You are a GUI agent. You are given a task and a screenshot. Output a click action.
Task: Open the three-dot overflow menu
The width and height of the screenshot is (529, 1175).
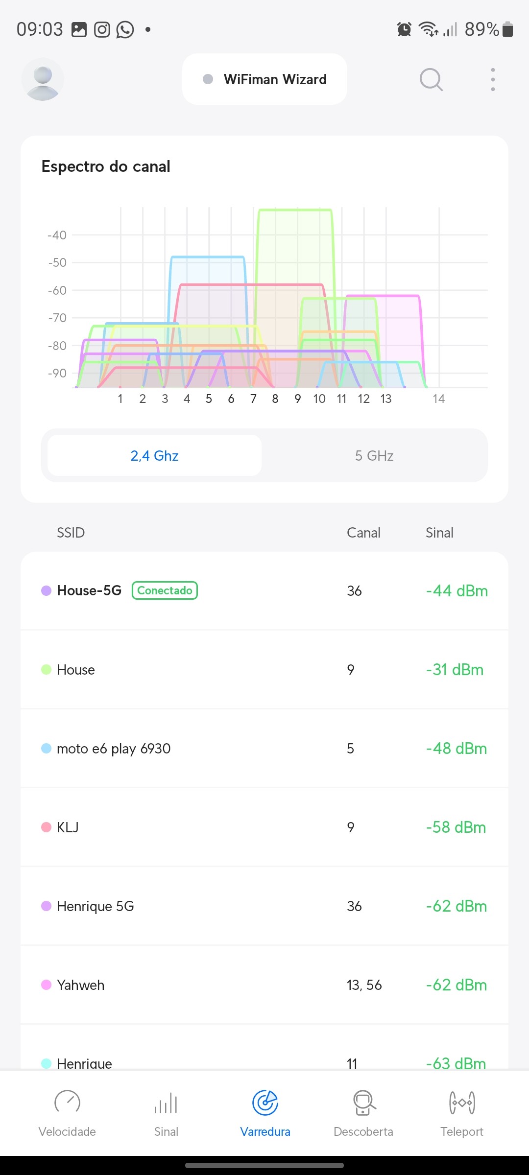(493, 79)
